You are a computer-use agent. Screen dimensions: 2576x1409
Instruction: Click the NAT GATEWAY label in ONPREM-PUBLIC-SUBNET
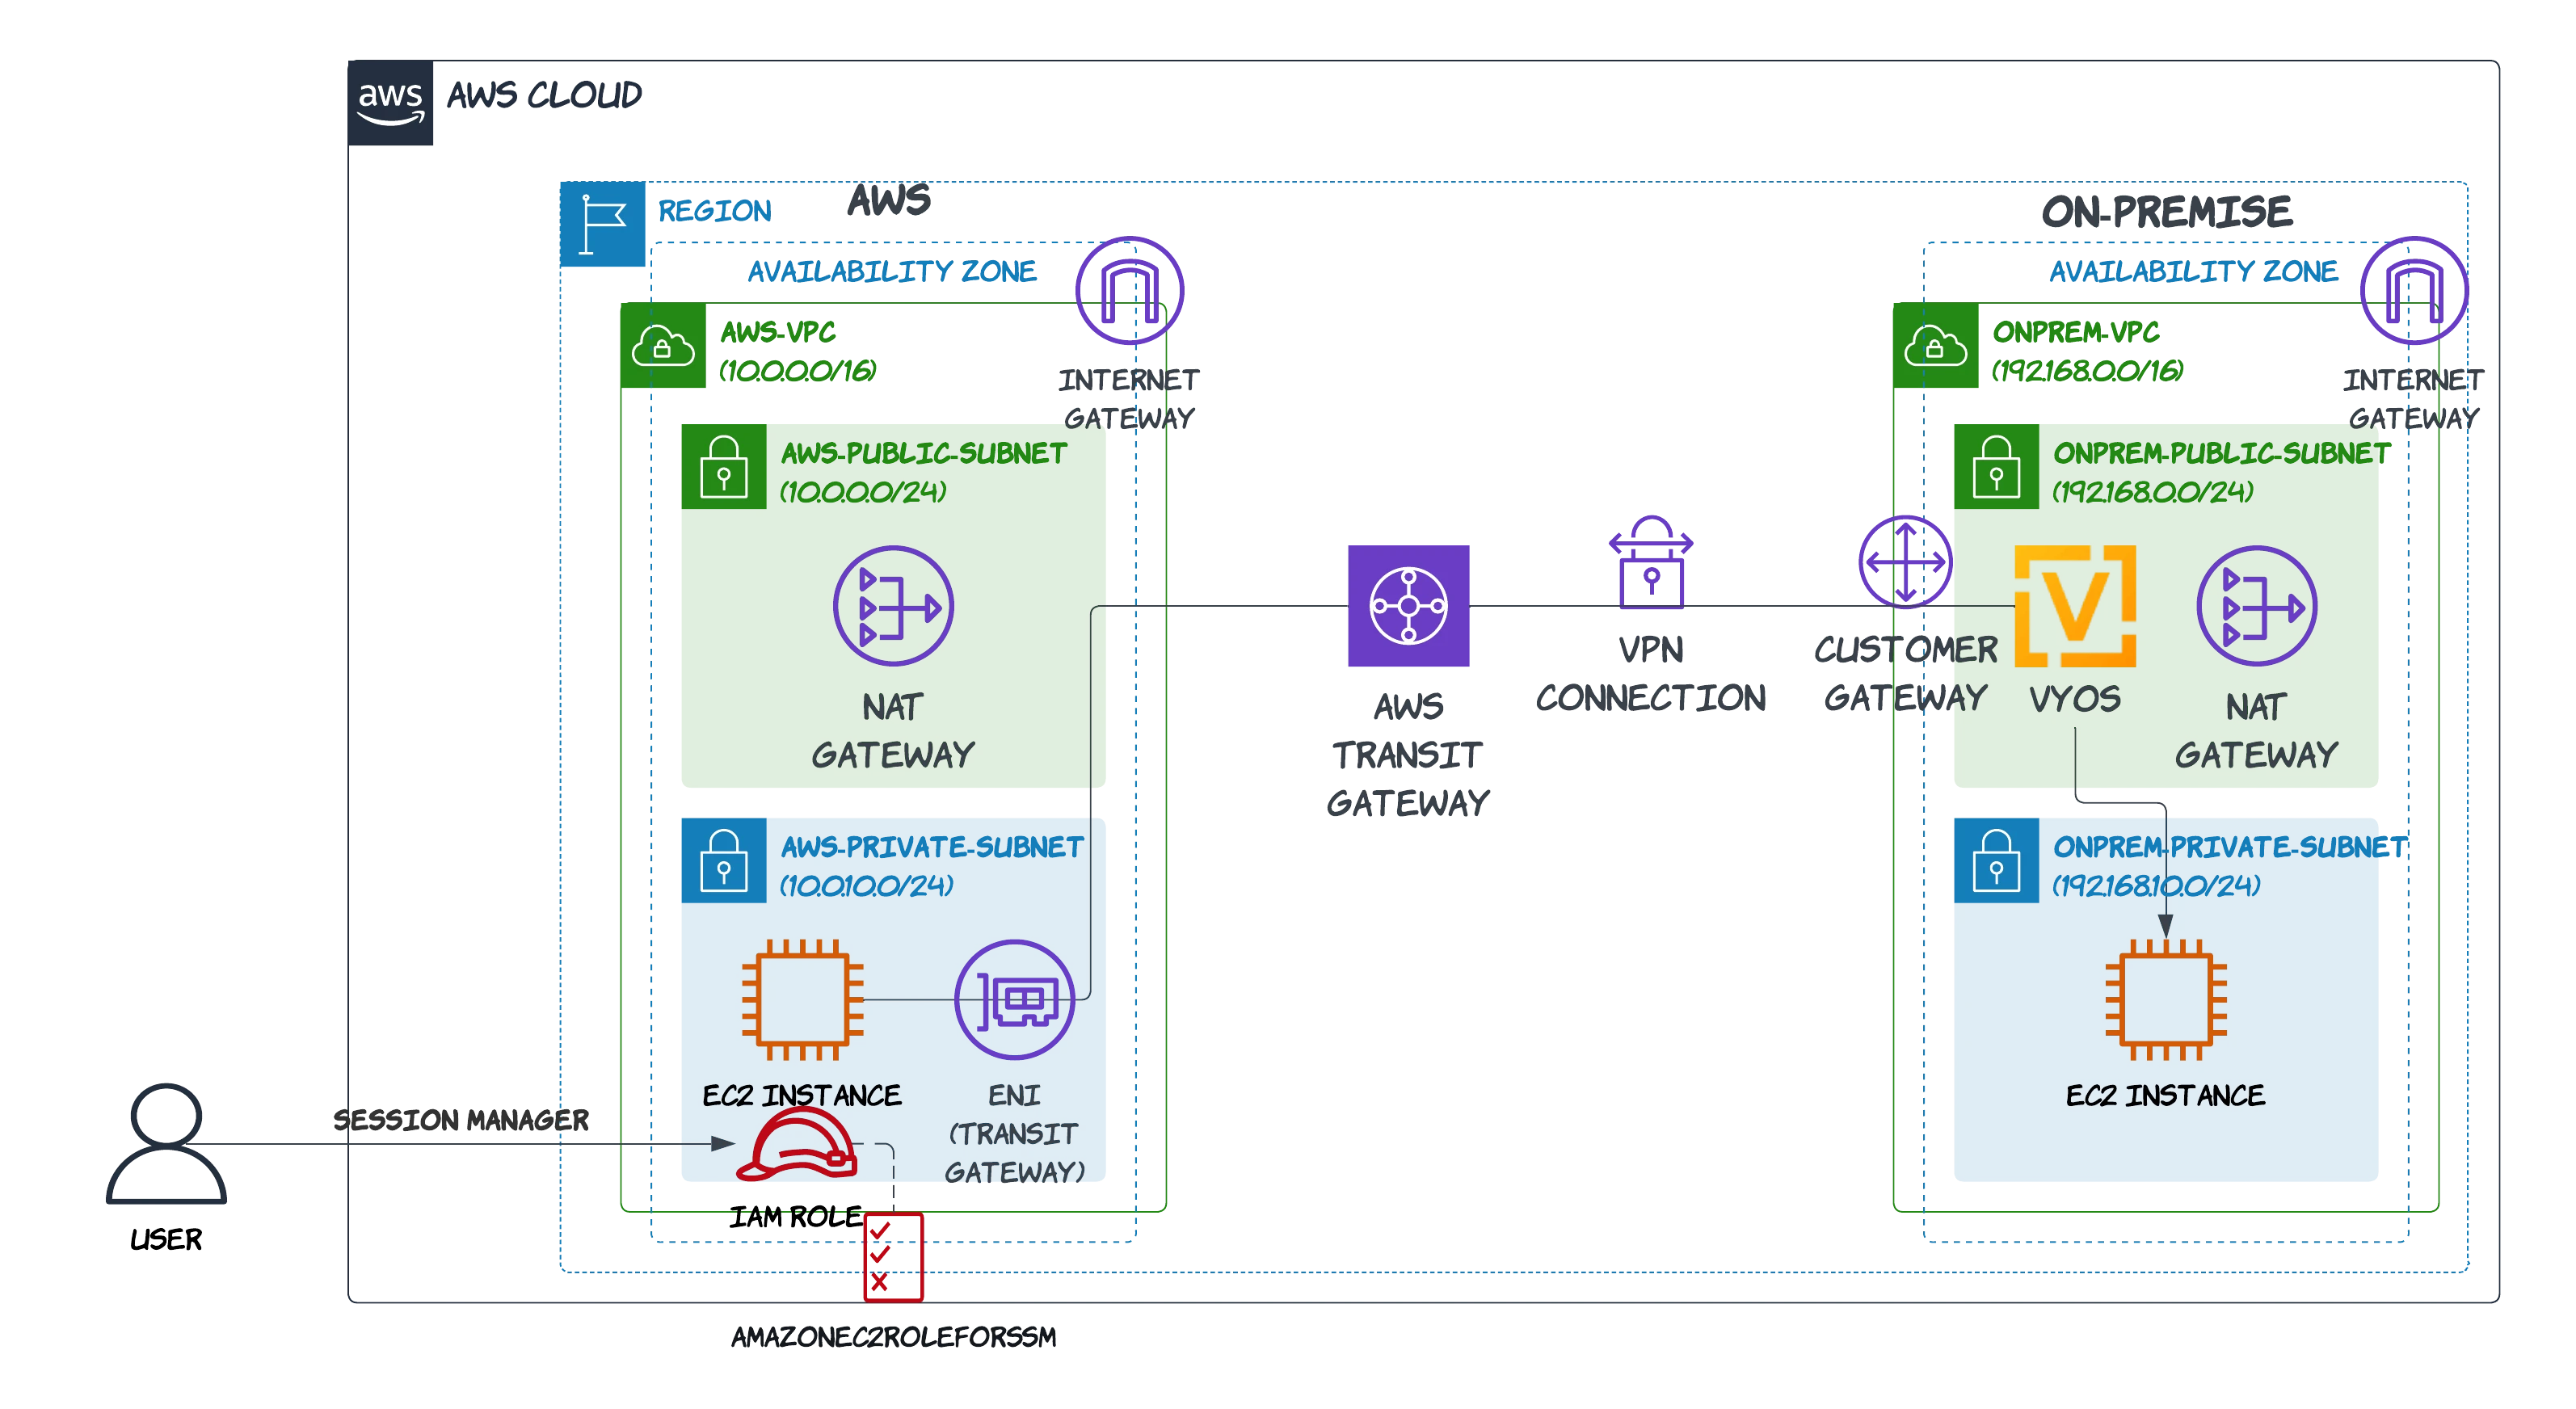click(x=2256, y=731)
